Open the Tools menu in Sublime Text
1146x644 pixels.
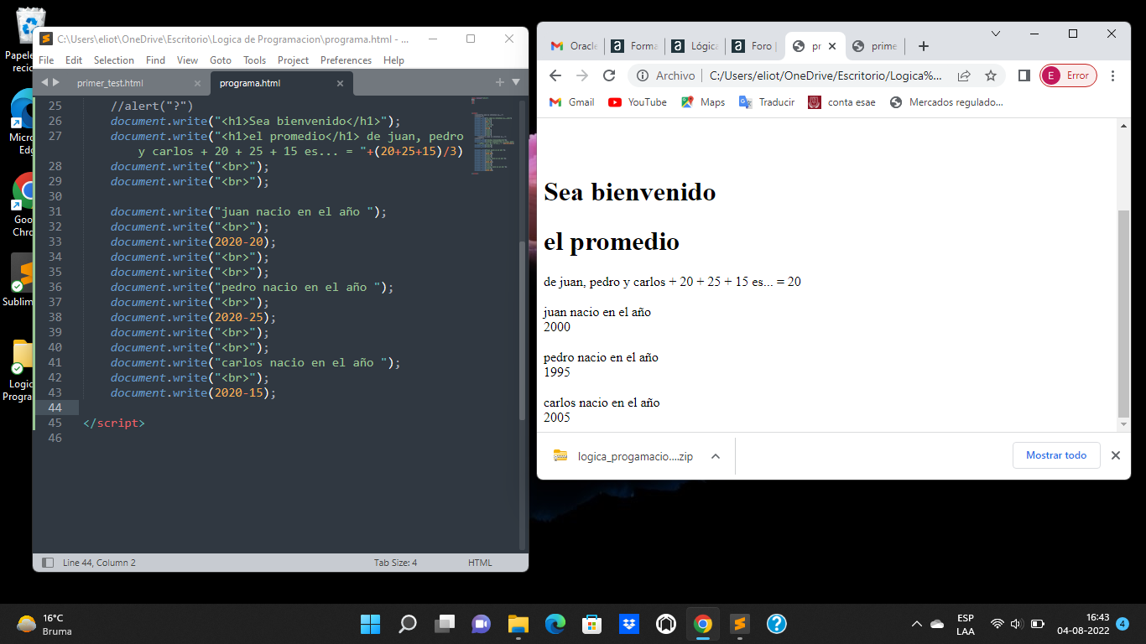255,60
